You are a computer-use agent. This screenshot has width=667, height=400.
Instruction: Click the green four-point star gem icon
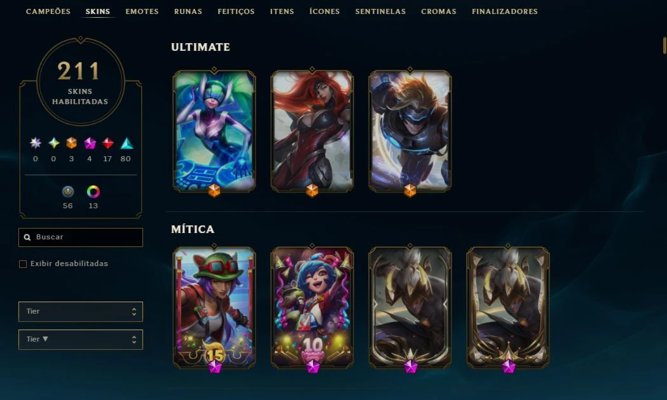click(x=53, y=143)
